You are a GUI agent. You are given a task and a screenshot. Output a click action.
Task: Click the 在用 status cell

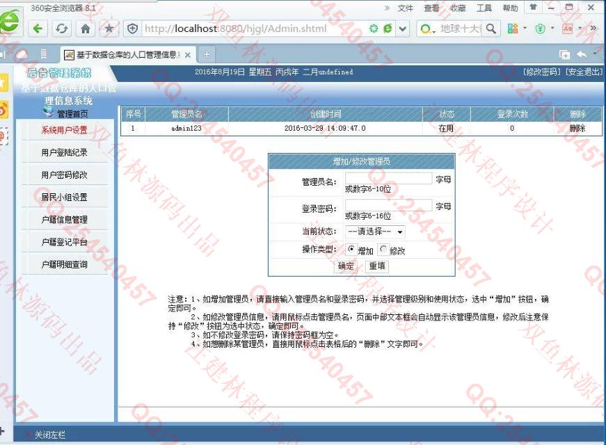click(446, 128)
